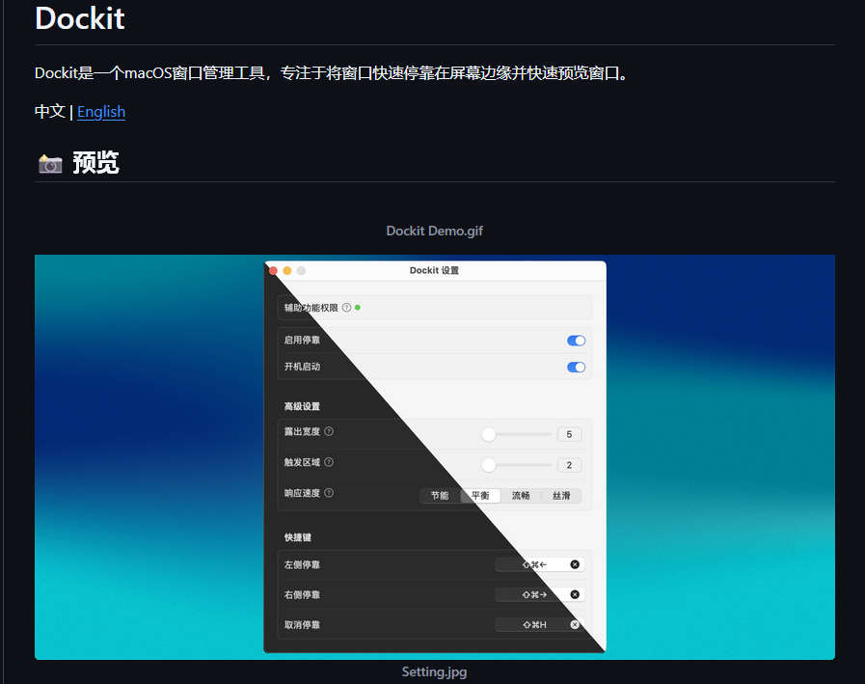Select the 流畅 response speed option
The image size is (865, 684).
pyautogui.click(x=521, y=496)
